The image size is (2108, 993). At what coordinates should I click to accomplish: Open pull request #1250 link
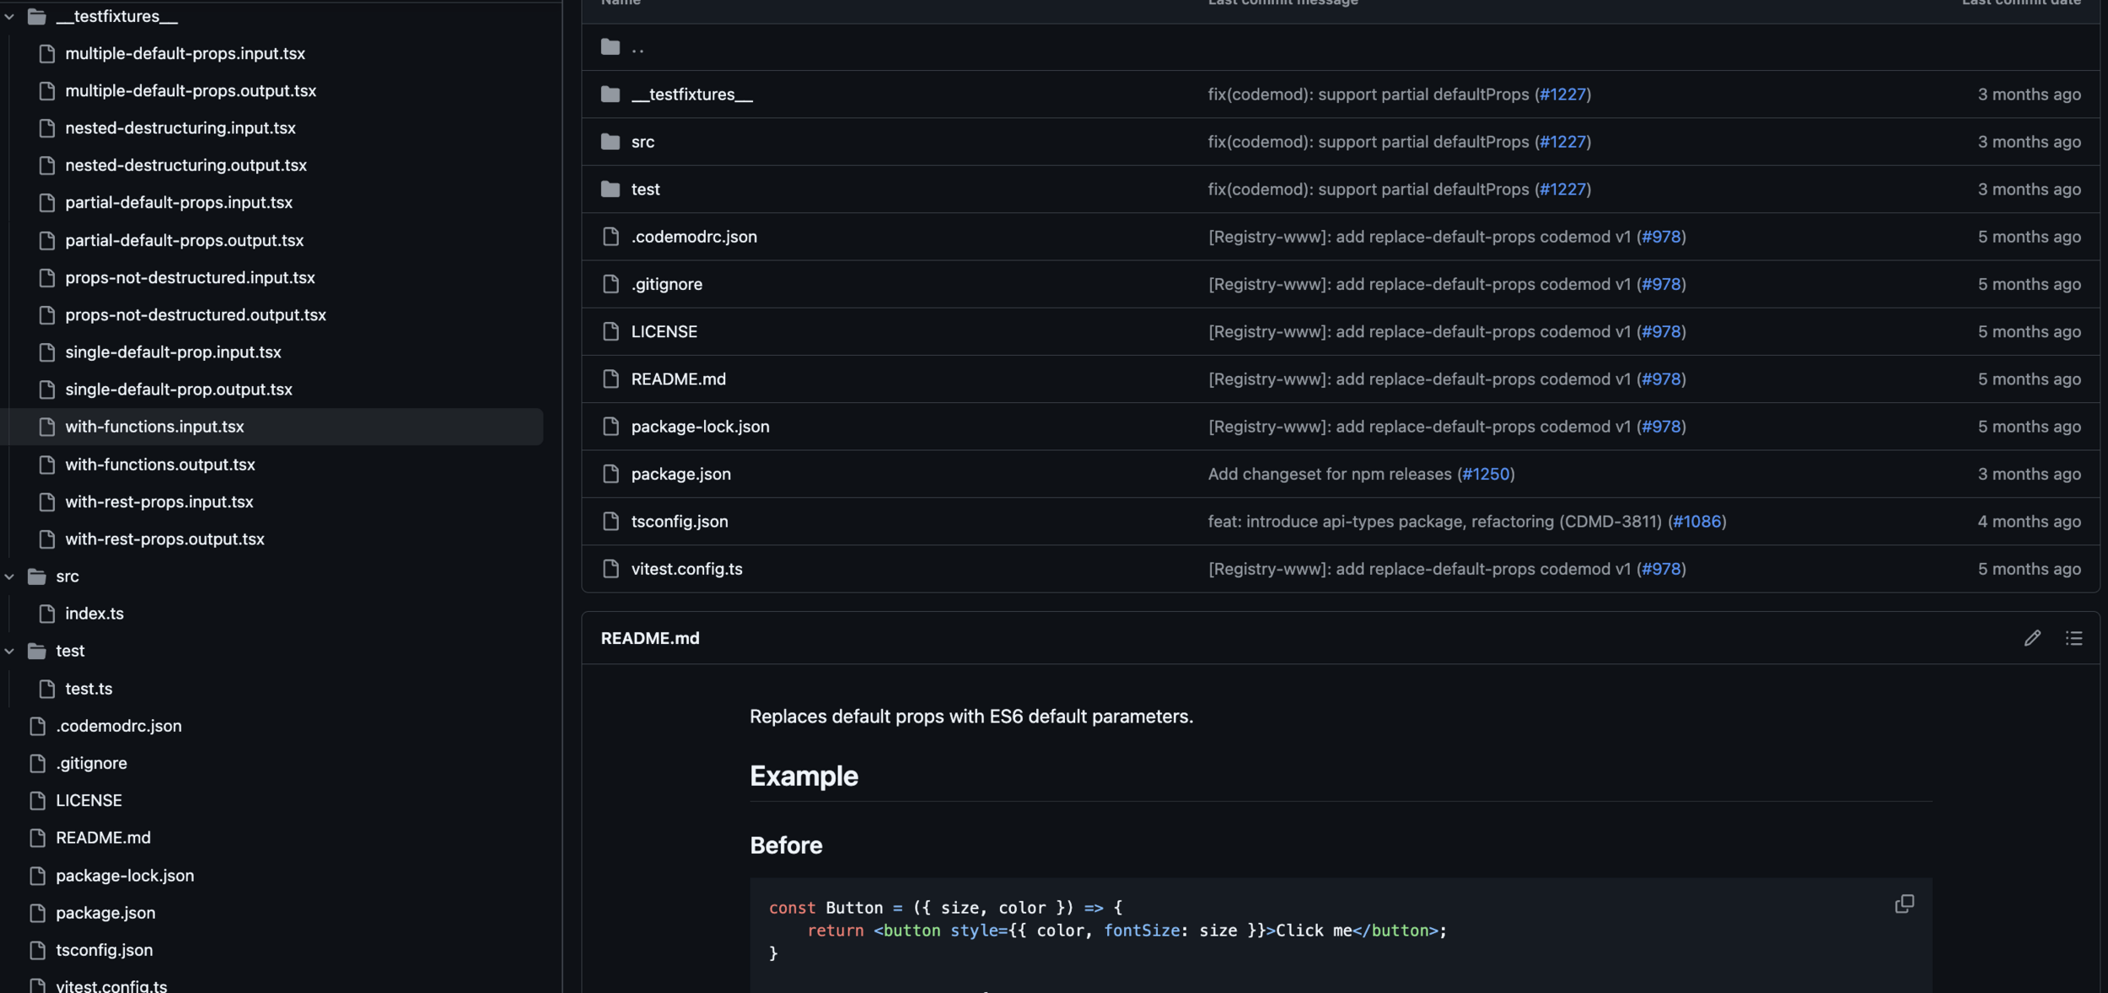1486,474
